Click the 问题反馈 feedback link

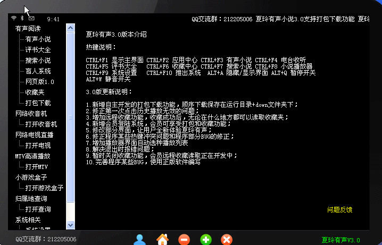339,210
